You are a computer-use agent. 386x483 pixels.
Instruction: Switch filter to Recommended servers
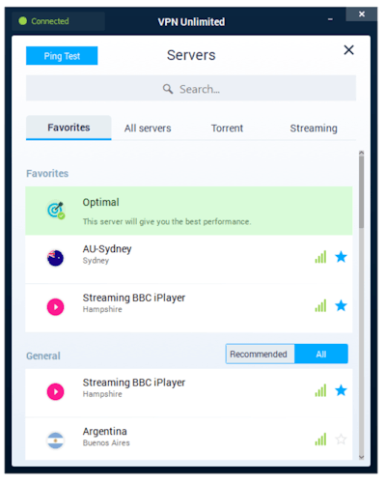tap(260, 355)
